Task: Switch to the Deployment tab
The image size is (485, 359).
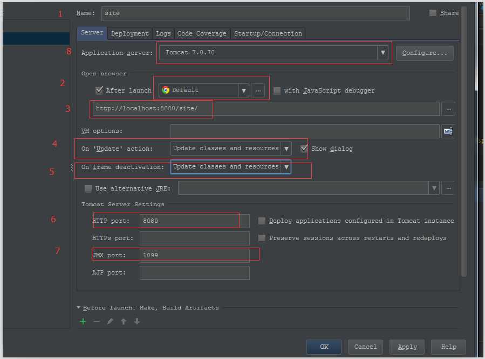Action: tap(129, 33)
